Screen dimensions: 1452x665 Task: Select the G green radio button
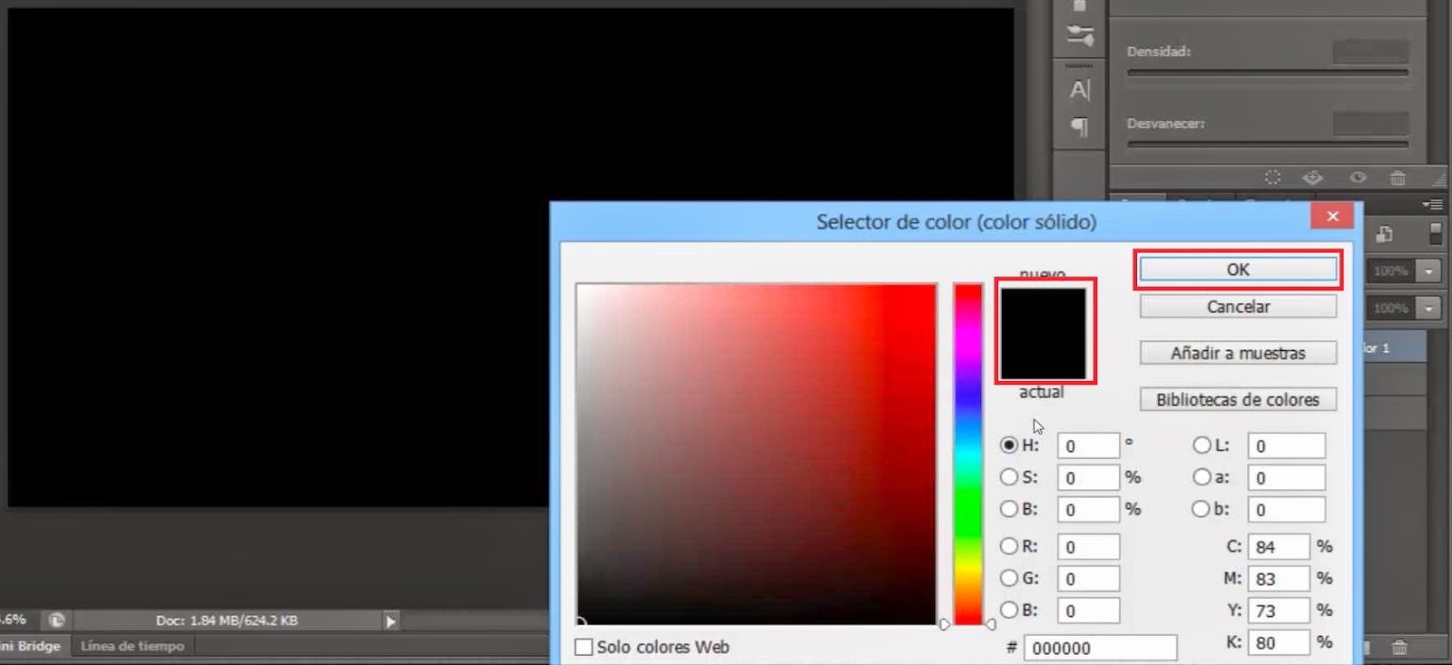tap(1008, 577)
